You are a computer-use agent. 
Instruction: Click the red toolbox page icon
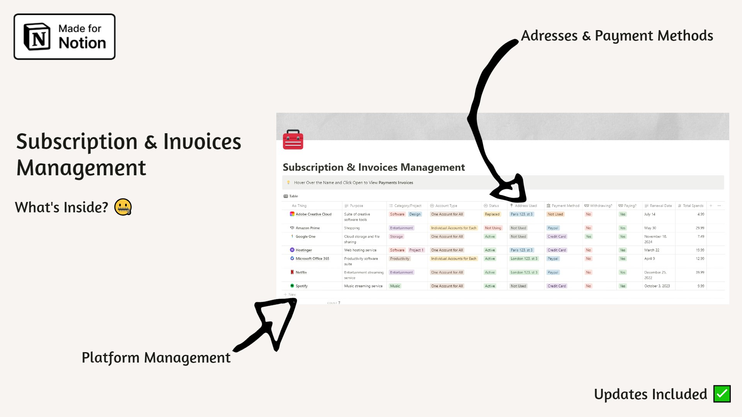293,139
